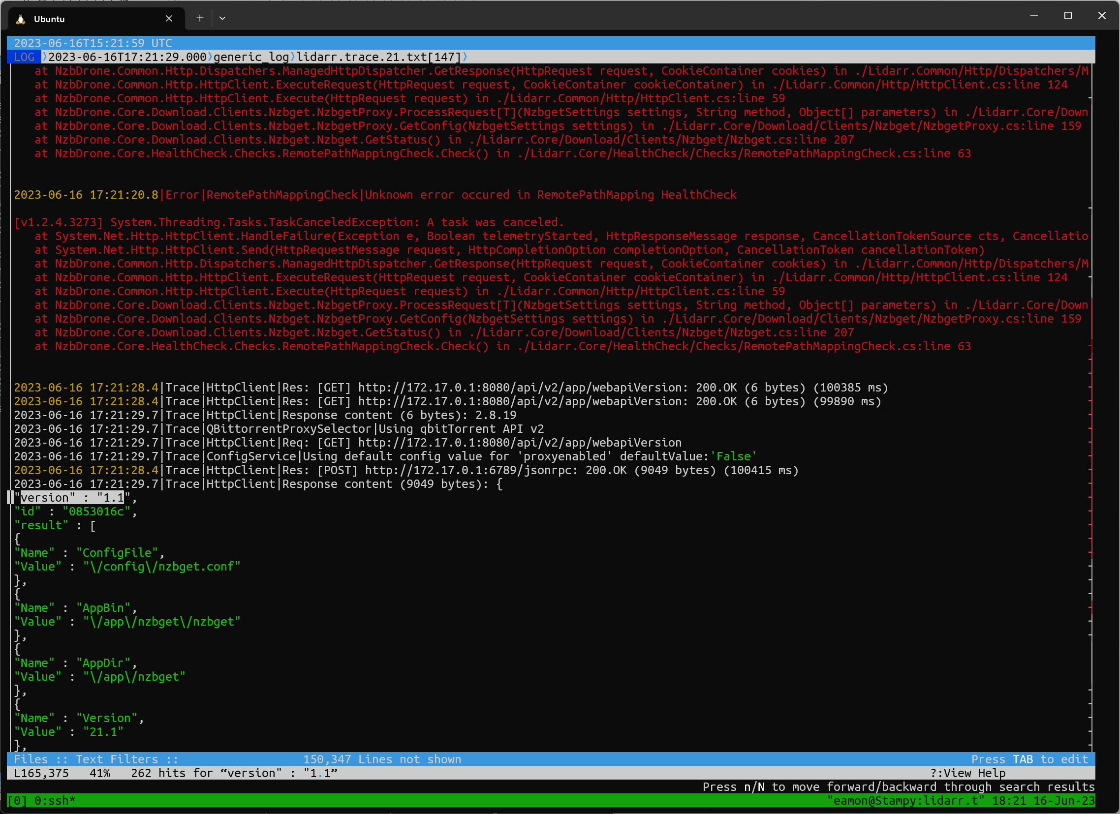
Task: Click the Linux penguin icon on the Ubuntu tab
Action: [20, 19]
